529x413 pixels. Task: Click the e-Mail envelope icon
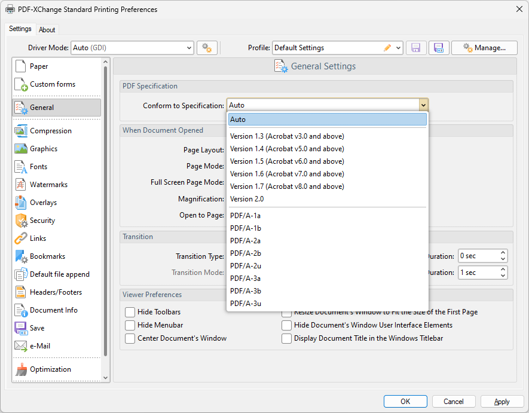click(21, 346)
